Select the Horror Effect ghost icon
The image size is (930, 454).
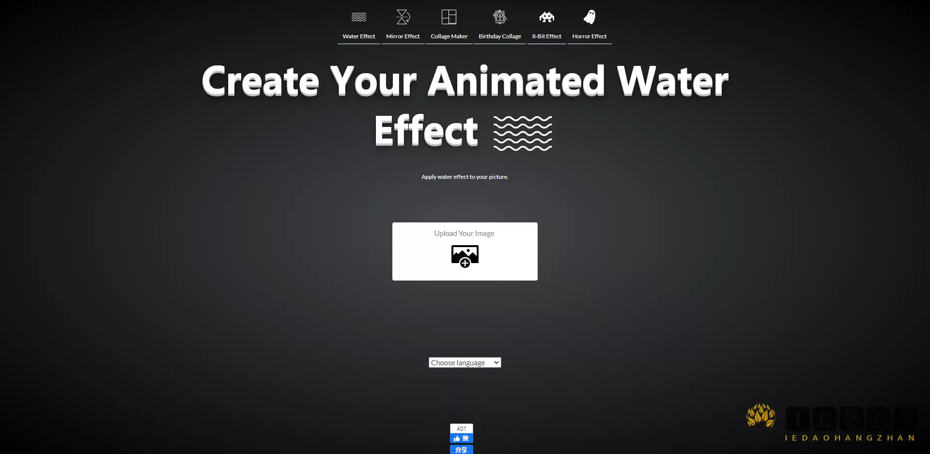(x=589, y=16)
